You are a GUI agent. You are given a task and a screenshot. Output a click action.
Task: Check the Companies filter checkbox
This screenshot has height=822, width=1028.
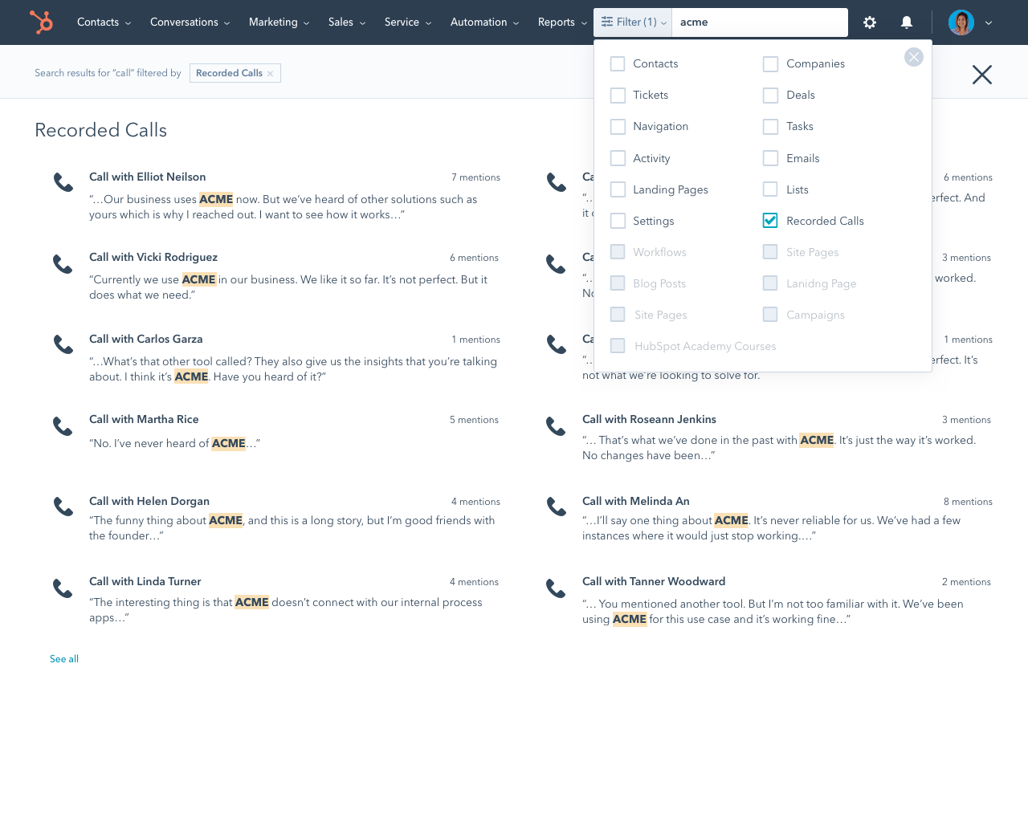[x=770, y=63]
